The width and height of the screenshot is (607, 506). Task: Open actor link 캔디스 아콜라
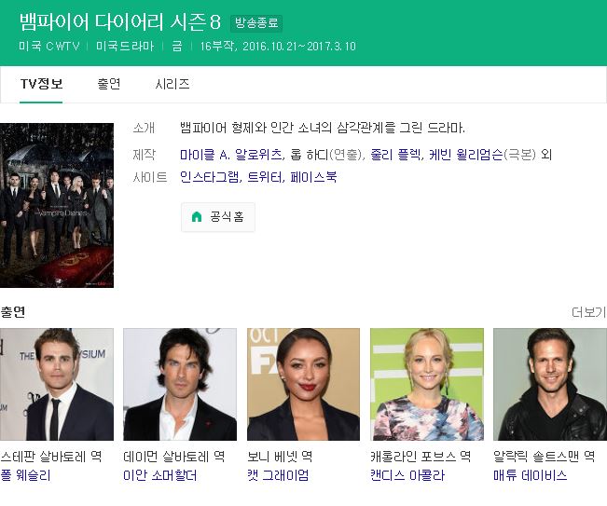407,475
